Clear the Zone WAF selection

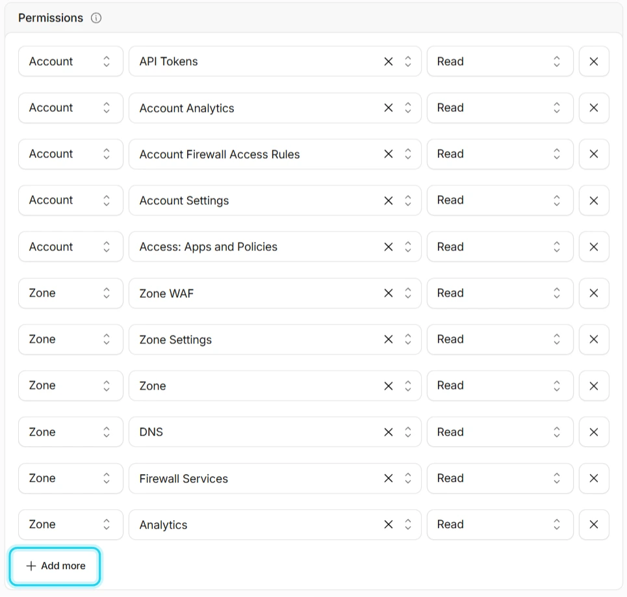click(389, 293)
